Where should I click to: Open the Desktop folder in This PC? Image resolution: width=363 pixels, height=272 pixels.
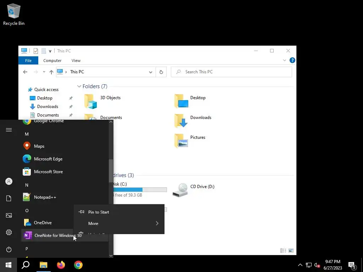(190, 101)
